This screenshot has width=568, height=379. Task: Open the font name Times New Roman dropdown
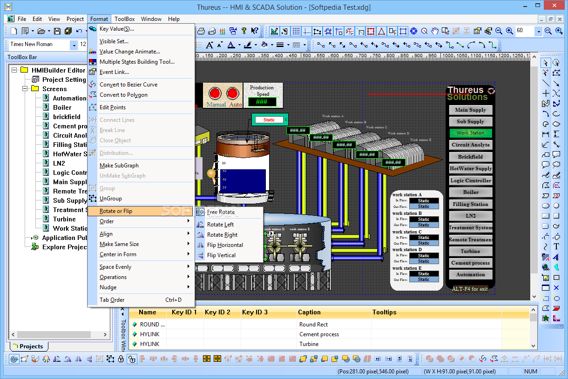click(x=74, y=45)
